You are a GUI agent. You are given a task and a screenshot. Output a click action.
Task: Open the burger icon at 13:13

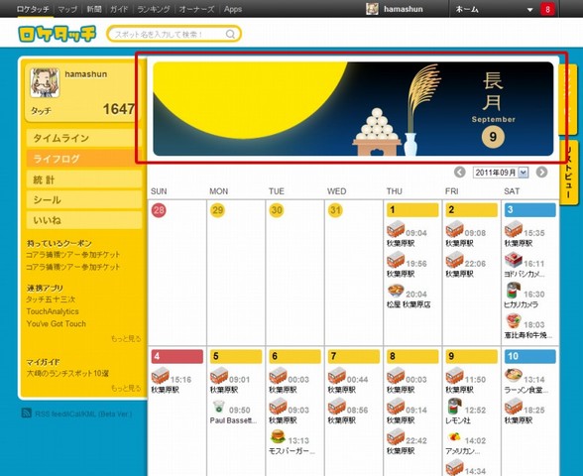278,436
